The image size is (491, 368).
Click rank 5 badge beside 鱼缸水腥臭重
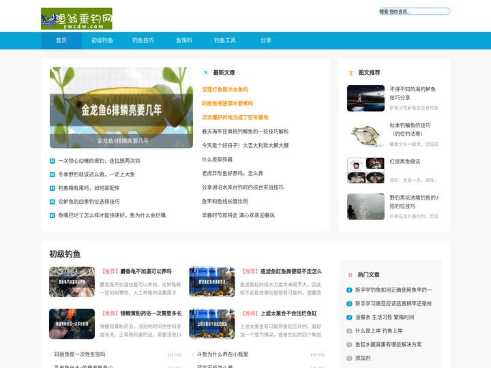[349, 345]
